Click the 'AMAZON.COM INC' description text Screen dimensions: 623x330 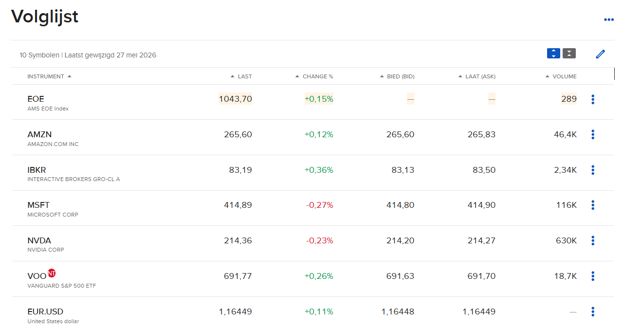coord(53,144)
